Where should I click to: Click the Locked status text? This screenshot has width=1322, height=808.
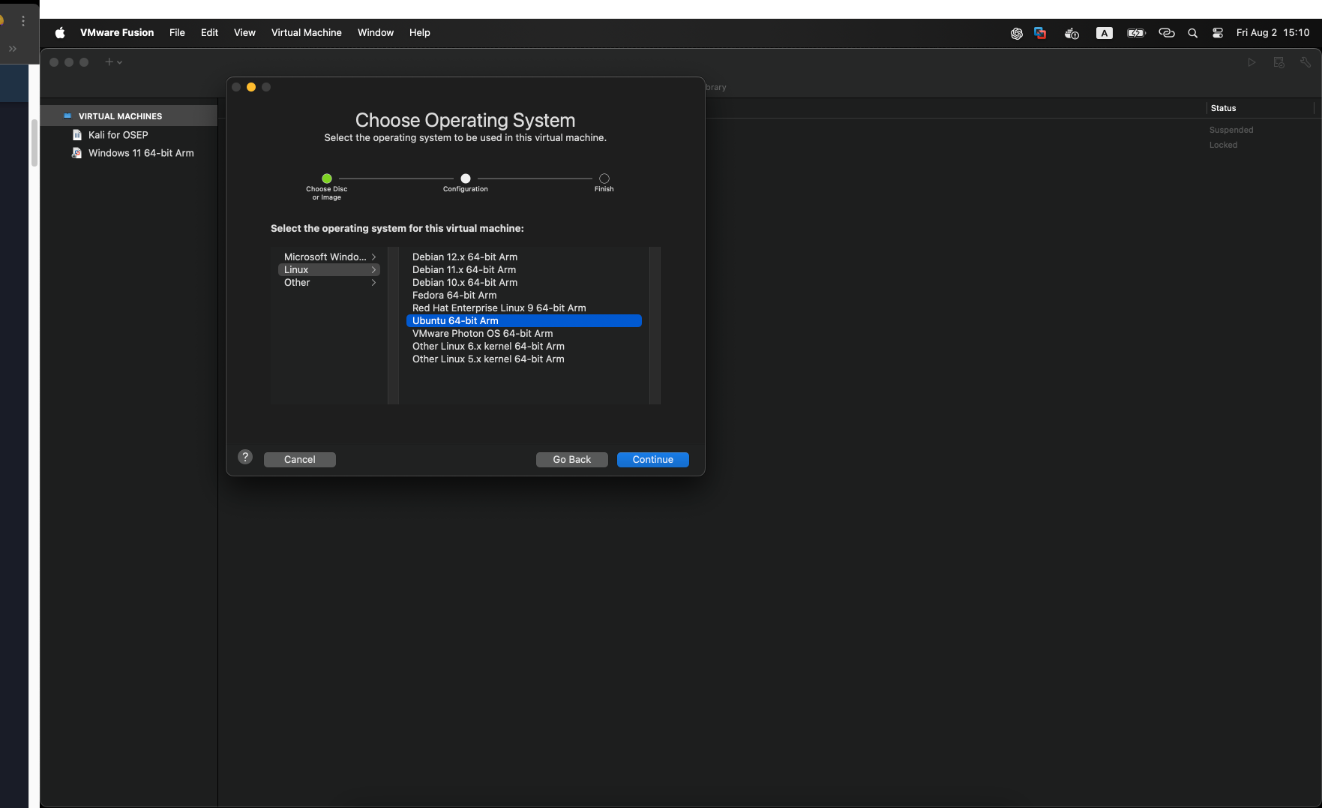point(1223,145)
